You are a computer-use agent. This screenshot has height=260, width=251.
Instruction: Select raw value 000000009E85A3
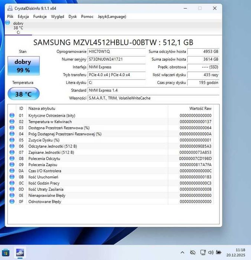(x=196, y=146)
